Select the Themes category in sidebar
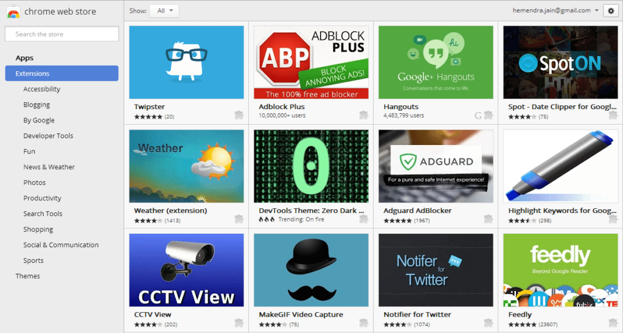This screenshot has width=623, height=333. (x=28, y=276)
